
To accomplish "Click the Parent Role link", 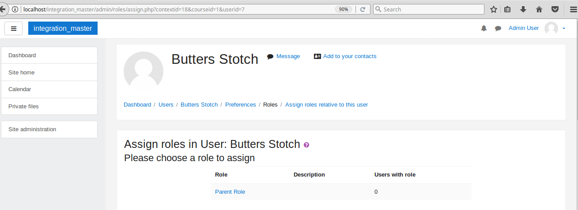I will 230,192.
